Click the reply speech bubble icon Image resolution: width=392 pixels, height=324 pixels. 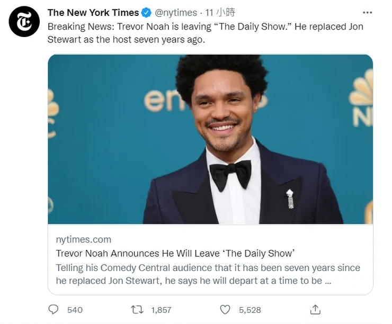click(54, 309)
